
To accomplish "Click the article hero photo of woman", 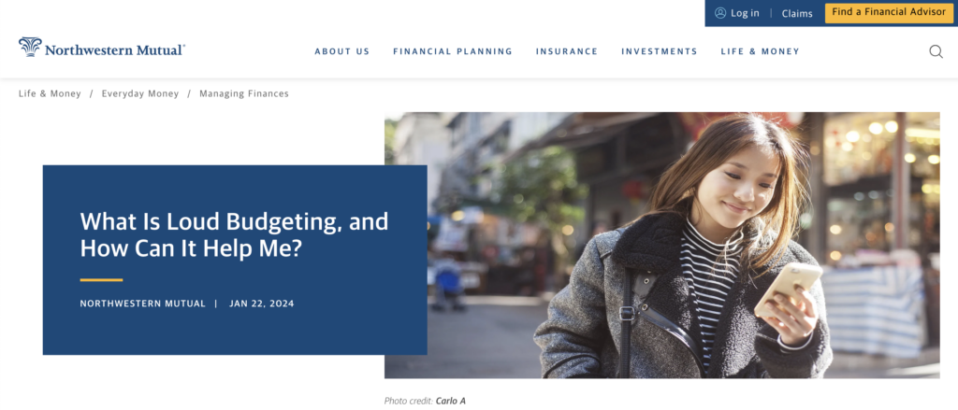I will 661,246.
